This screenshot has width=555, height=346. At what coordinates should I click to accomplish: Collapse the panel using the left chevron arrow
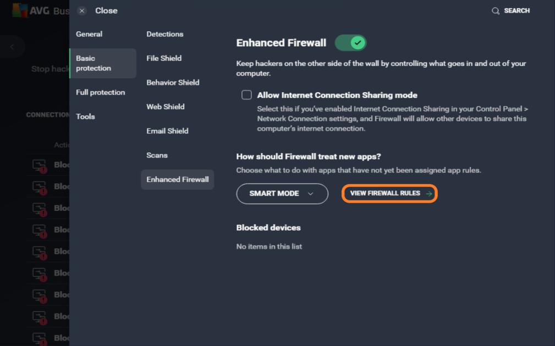(x=11, y=47)
